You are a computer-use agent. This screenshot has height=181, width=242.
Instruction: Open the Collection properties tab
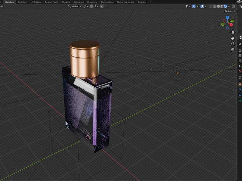[x=240, y=78]
